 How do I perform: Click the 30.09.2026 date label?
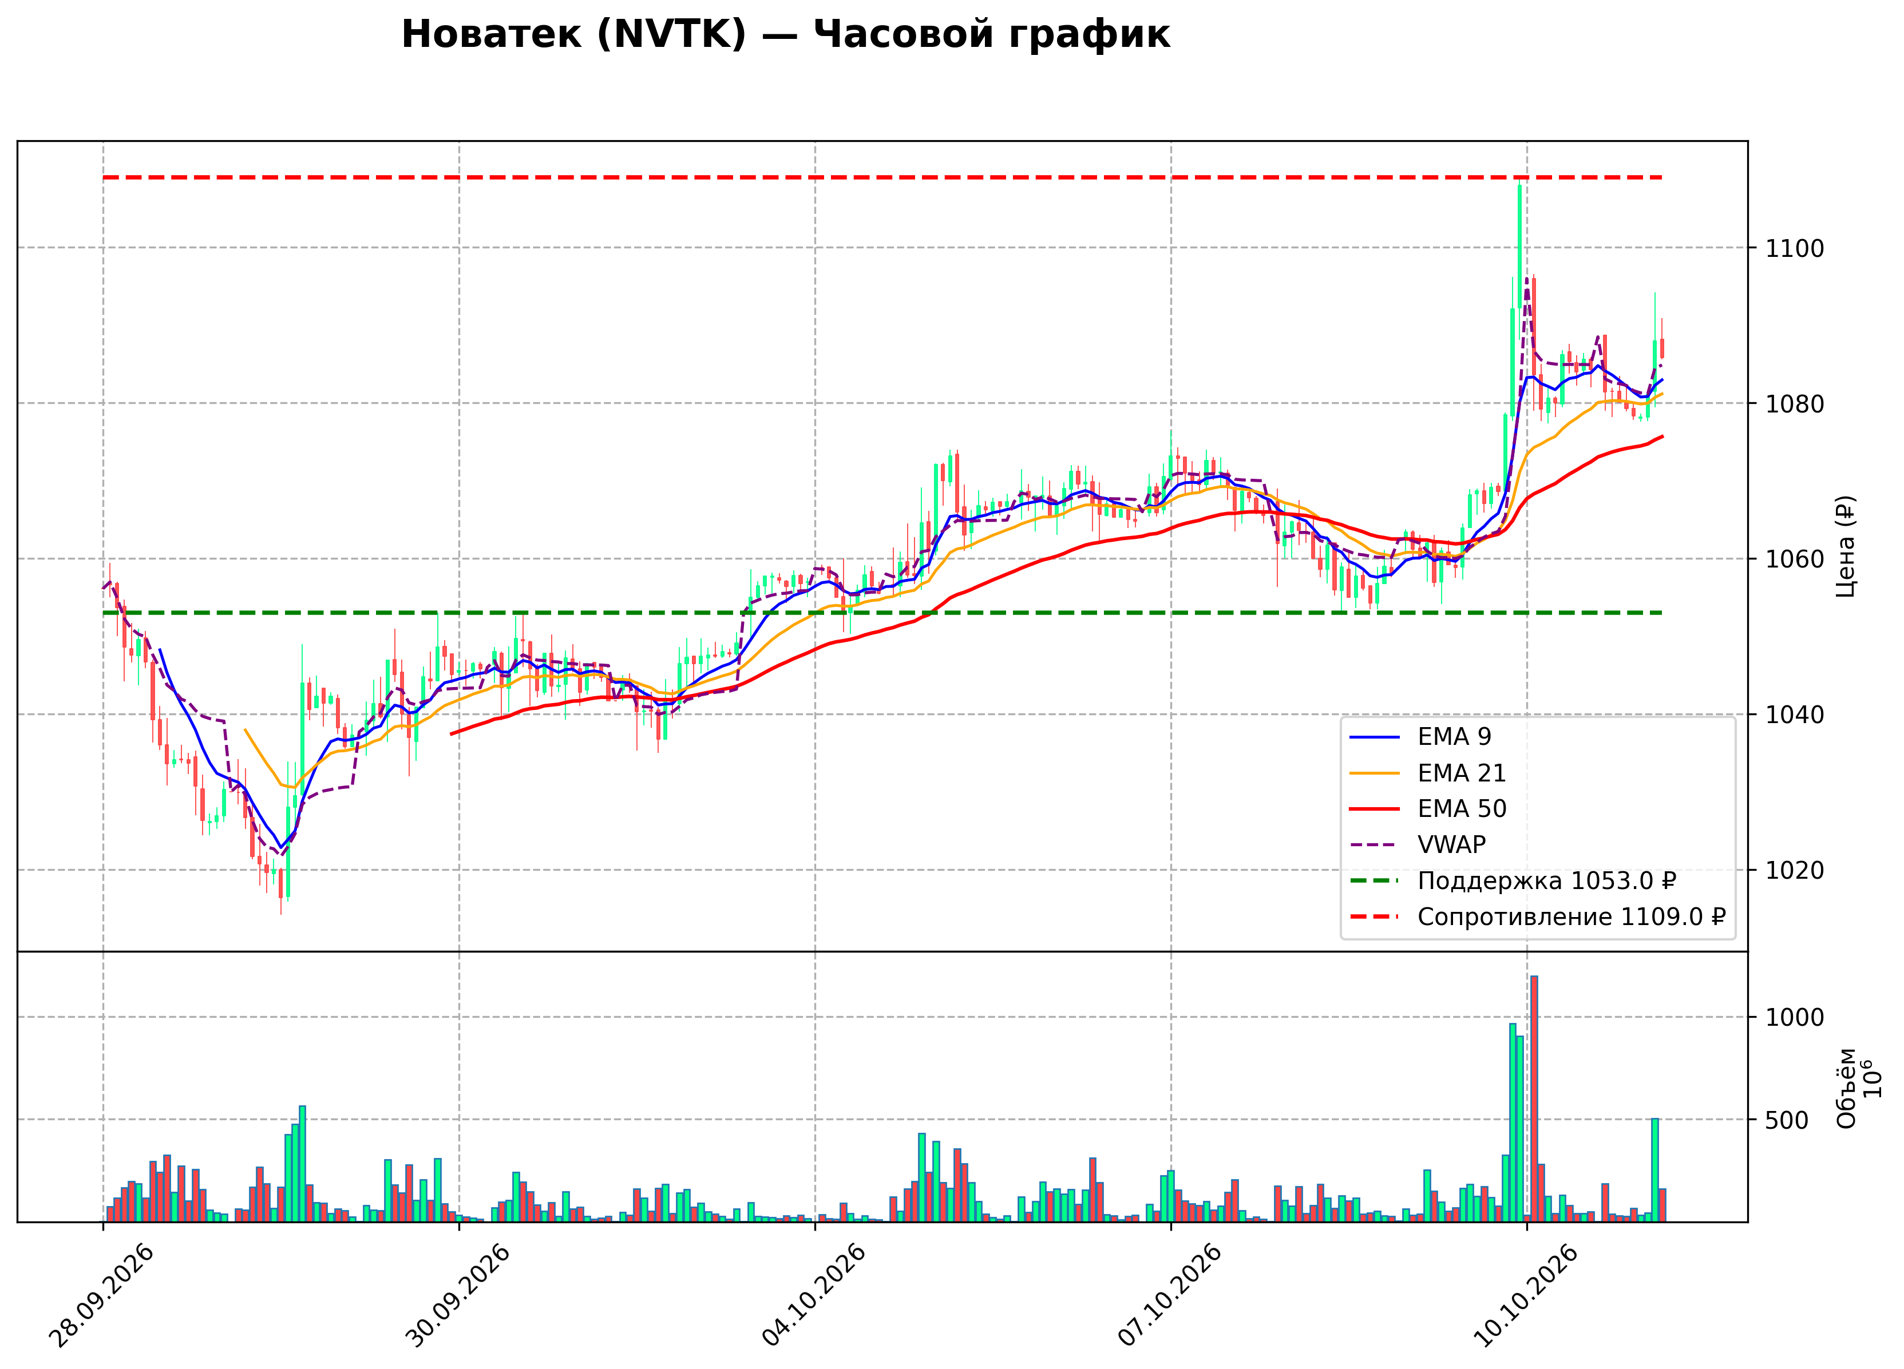click(457, 1296)
